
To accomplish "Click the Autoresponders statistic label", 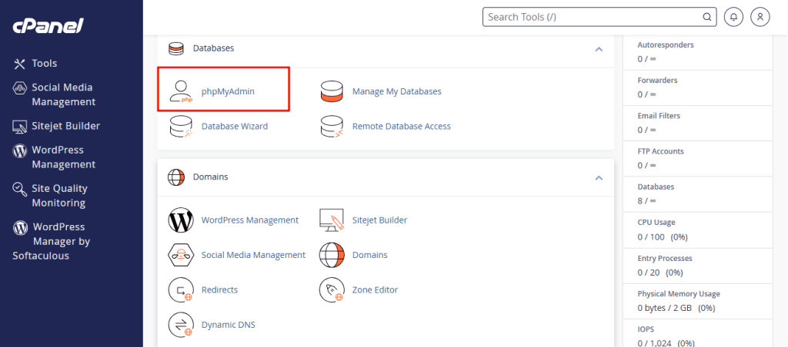I will [666, 45].
